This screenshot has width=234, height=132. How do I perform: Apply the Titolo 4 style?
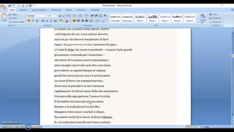pos(177,18)
